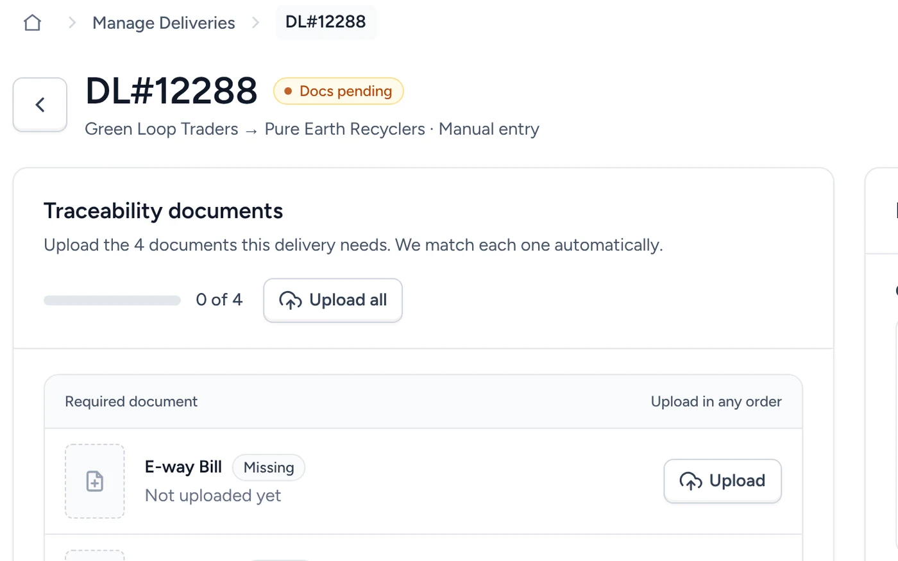Click the Missing tag next to E-way Bill
898x561 pixels.
(269, 467)
